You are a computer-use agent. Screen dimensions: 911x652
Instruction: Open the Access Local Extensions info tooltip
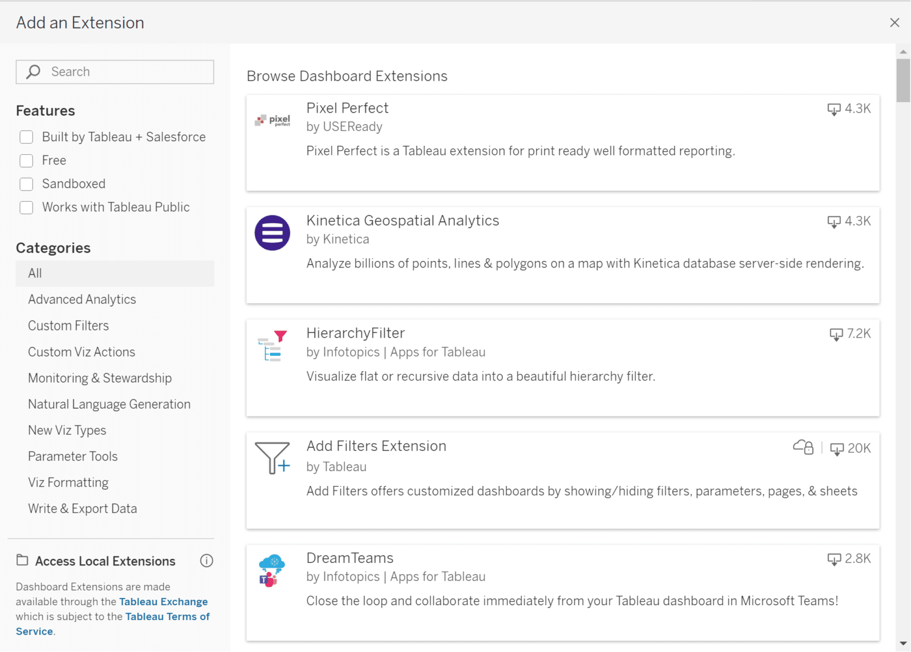tap(206, 561)
